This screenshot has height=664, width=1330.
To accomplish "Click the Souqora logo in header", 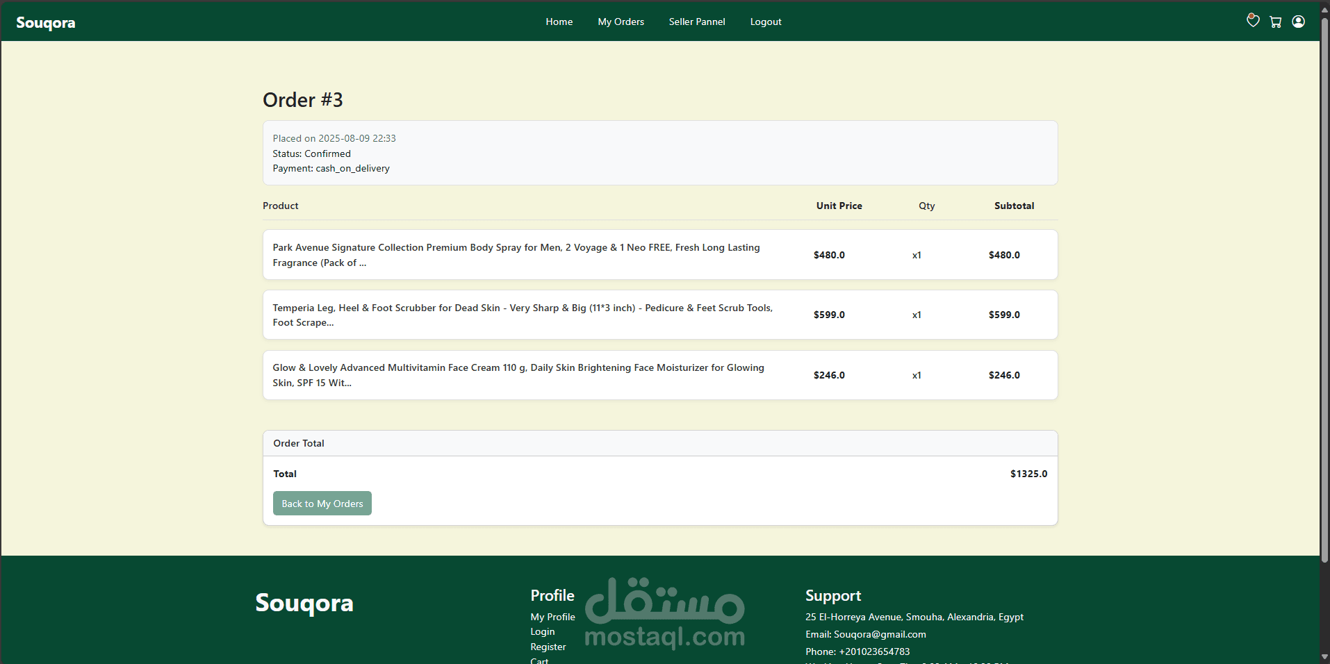I will 46,22.
